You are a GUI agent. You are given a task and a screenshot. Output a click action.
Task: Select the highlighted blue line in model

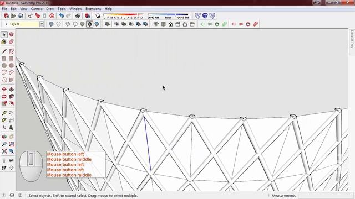(148, 144)
